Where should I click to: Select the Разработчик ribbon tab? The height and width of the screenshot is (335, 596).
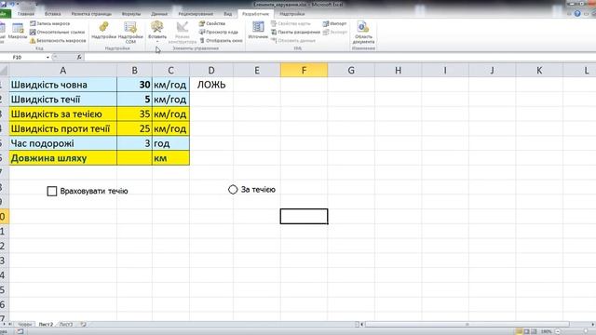(x=255, y=14)
